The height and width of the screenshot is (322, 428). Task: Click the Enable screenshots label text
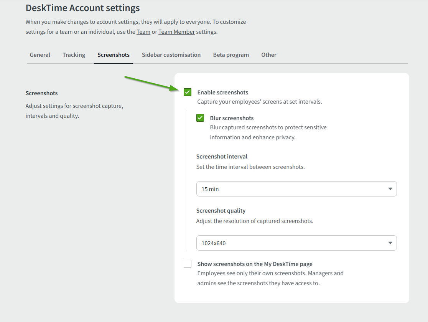pos(222,92)
